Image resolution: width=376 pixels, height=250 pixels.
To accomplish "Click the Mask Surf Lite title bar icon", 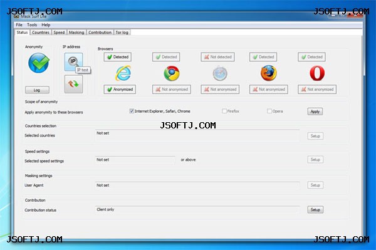I will point(16,16).
